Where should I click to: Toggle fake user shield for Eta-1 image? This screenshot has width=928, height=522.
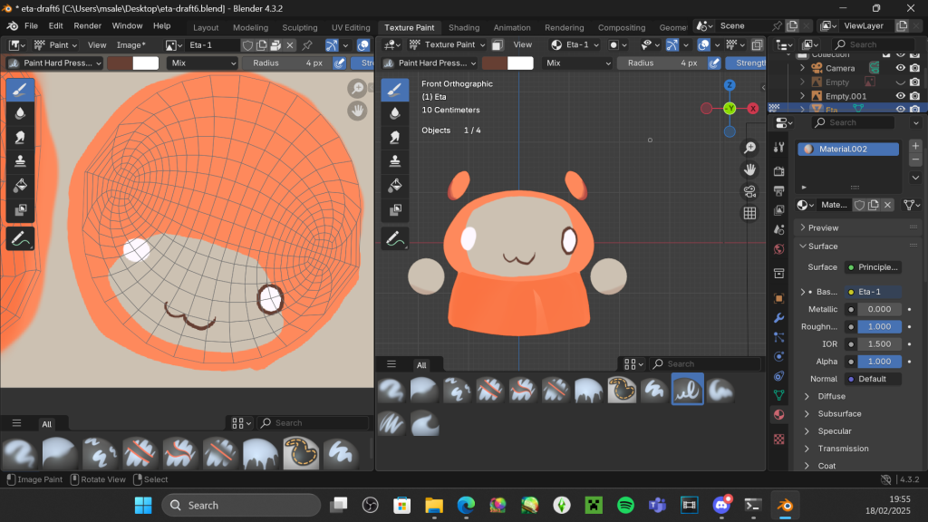click(248, 45)
